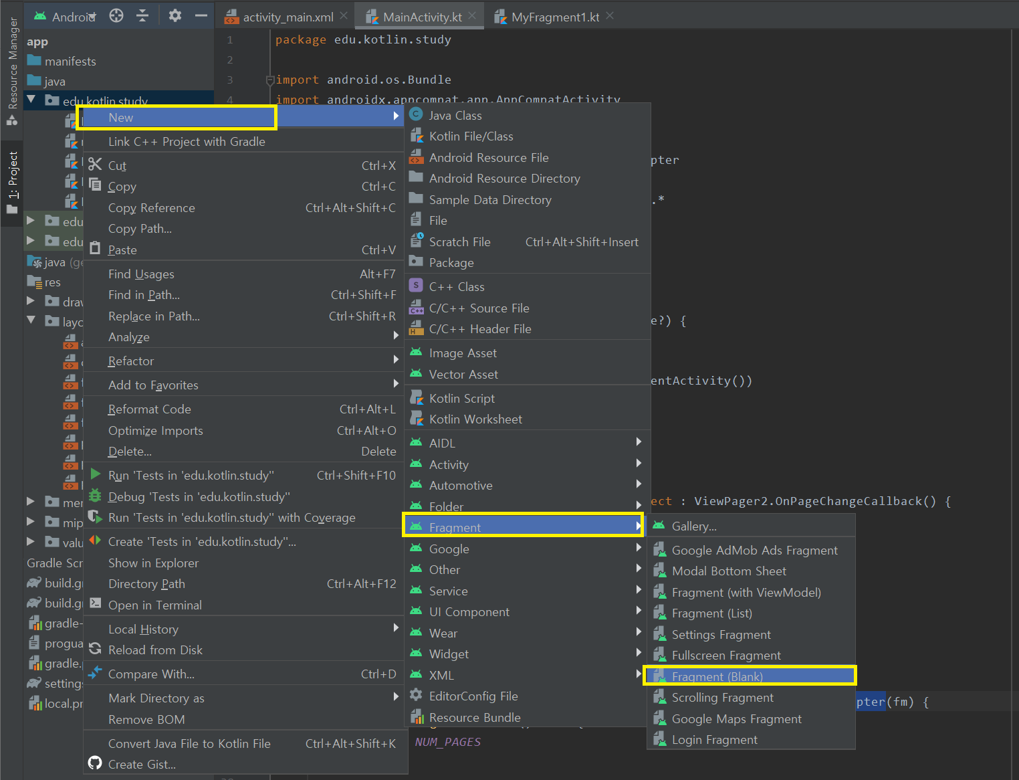Click the Cut scissors icon in context menu

click(x=96, y=165)
